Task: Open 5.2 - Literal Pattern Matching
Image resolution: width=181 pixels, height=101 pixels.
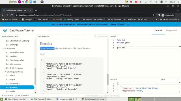Action: pyautogui.click(x=18, y=41)
